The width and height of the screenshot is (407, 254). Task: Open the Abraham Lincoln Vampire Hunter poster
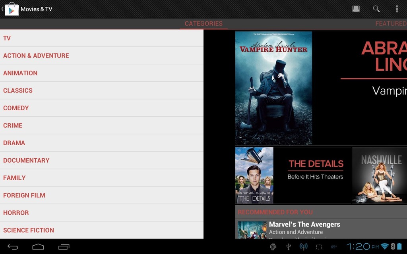coord(273,88)
